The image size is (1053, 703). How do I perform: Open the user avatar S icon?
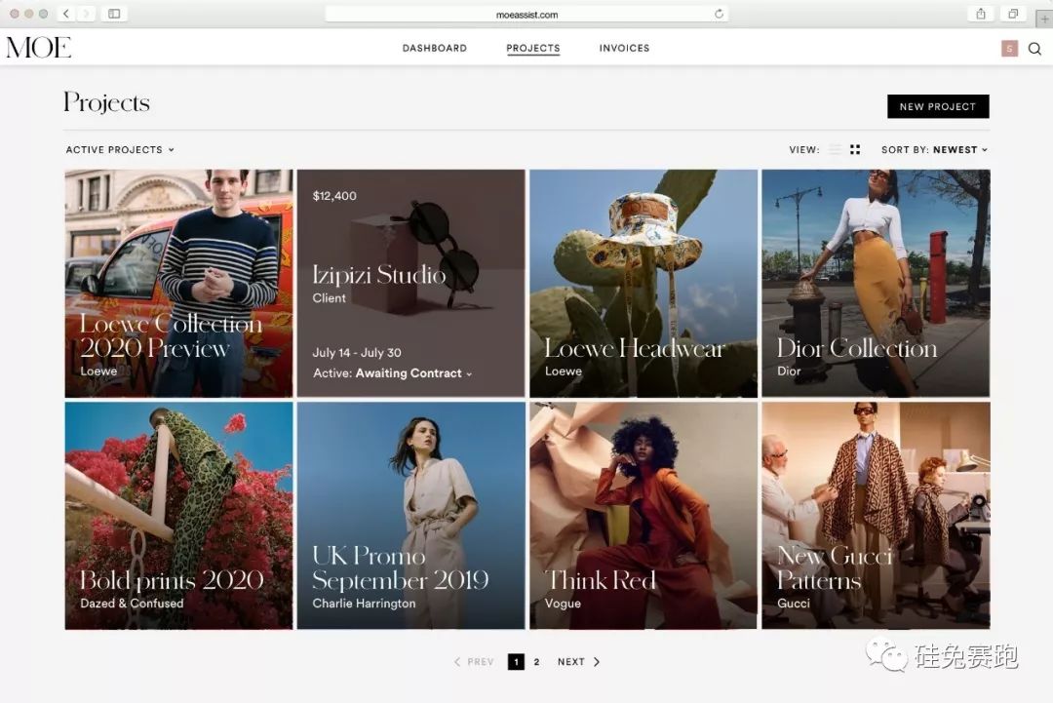click(1009, 49)
